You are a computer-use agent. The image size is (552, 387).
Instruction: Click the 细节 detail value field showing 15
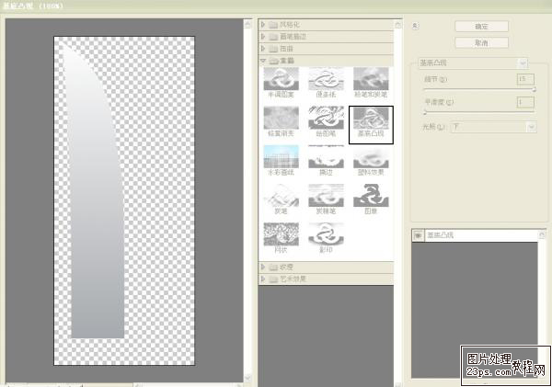point(525,79)
